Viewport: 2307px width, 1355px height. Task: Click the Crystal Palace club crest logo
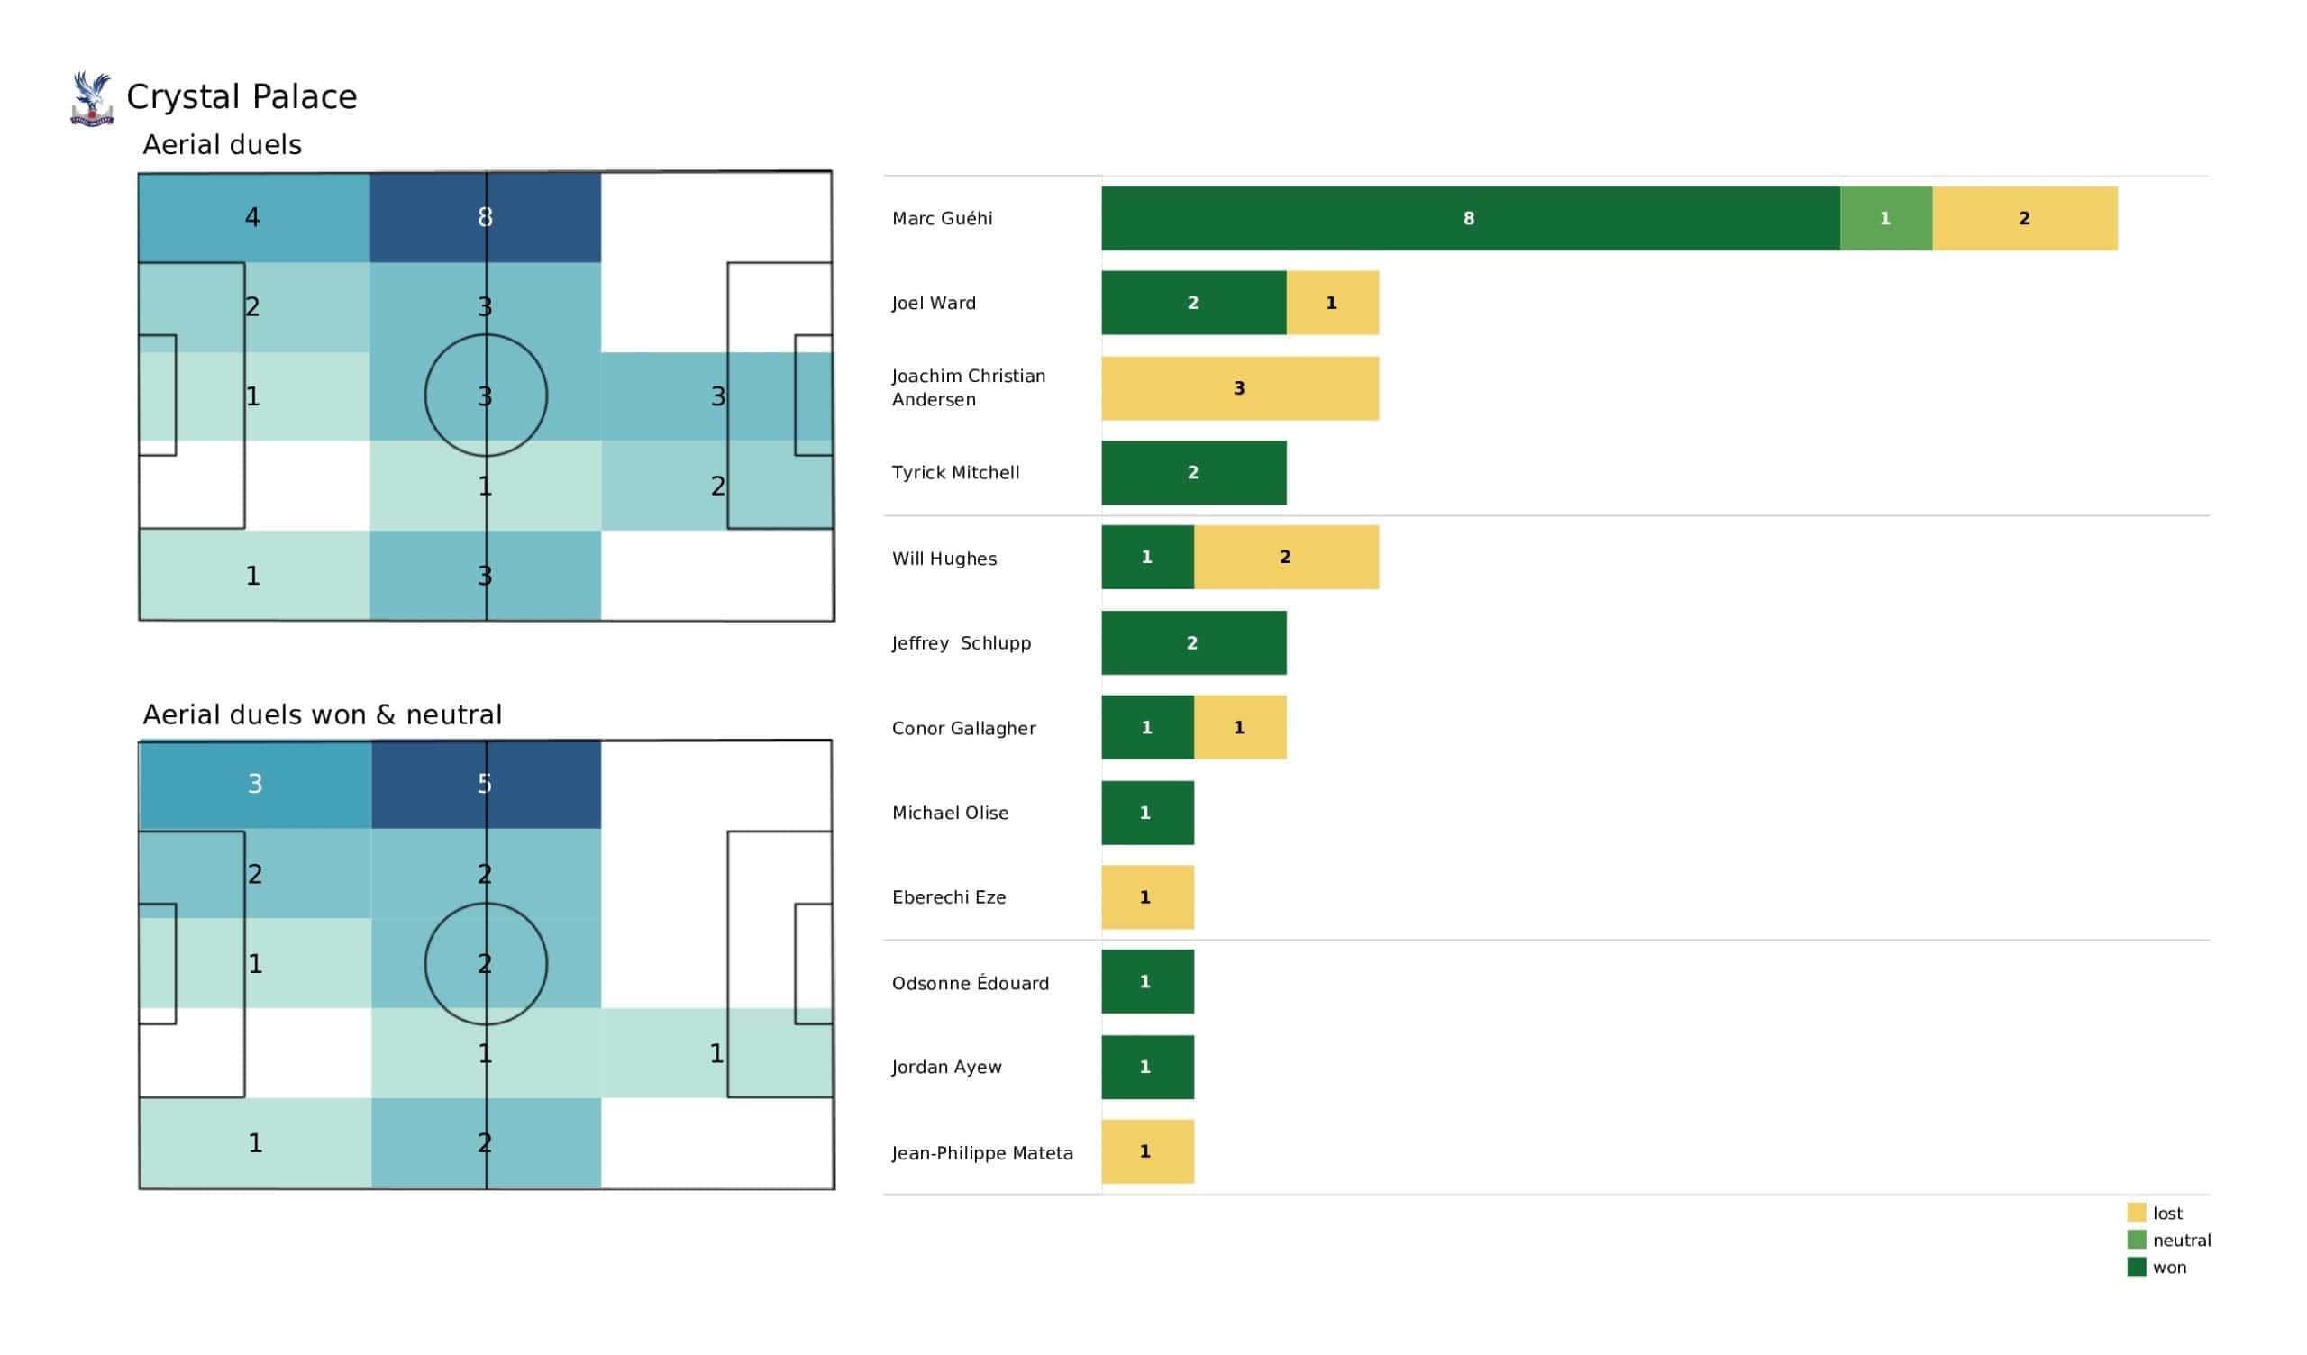92,99
